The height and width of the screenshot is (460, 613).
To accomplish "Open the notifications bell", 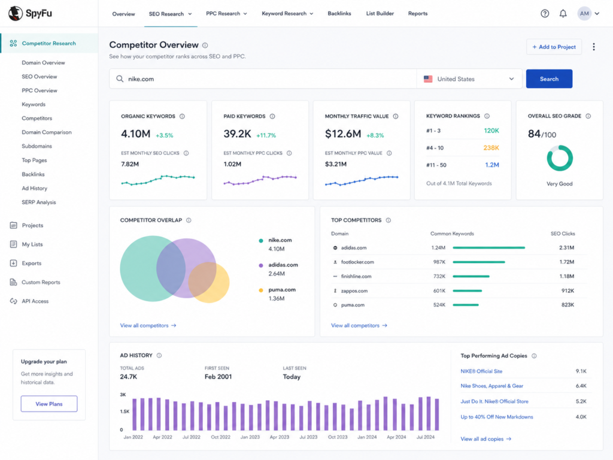I will [563, 14].
